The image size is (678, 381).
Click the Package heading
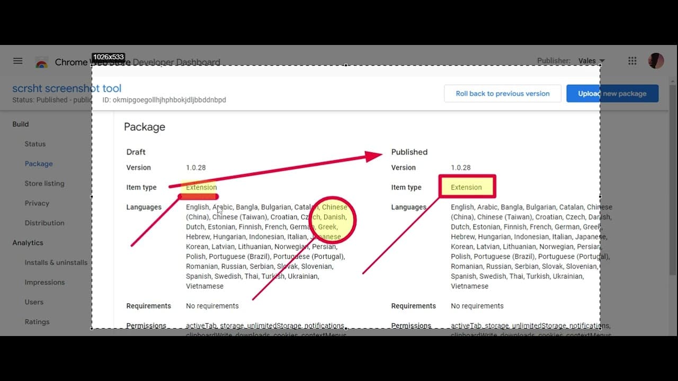pyautogui.click(x=145, y=127)
